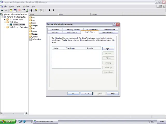Click the red Delete X icon
This screenshot has width=166, height=124.
pos(19,10)
